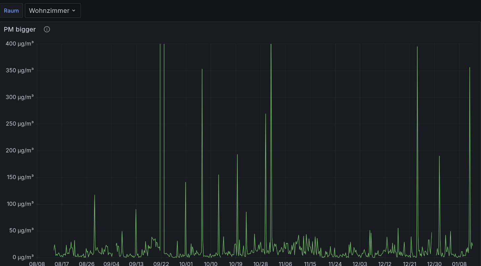Click the 09/22 date label
Screen dimensions: 481x266
pyautogui.click(x=161, y=264)
